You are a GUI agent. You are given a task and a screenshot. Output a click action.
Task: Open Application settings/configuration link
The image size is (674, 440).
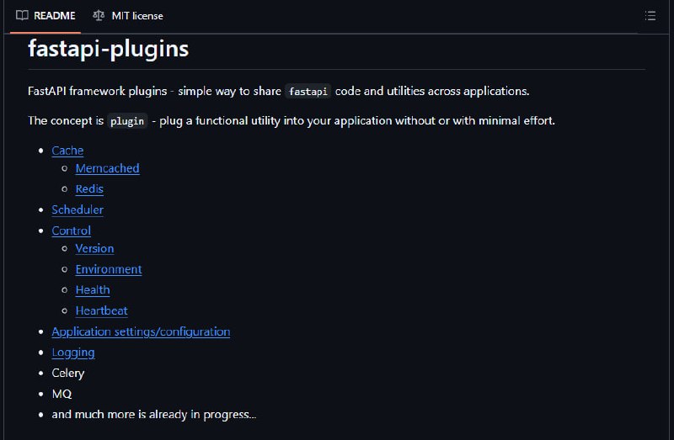(141, 331)
